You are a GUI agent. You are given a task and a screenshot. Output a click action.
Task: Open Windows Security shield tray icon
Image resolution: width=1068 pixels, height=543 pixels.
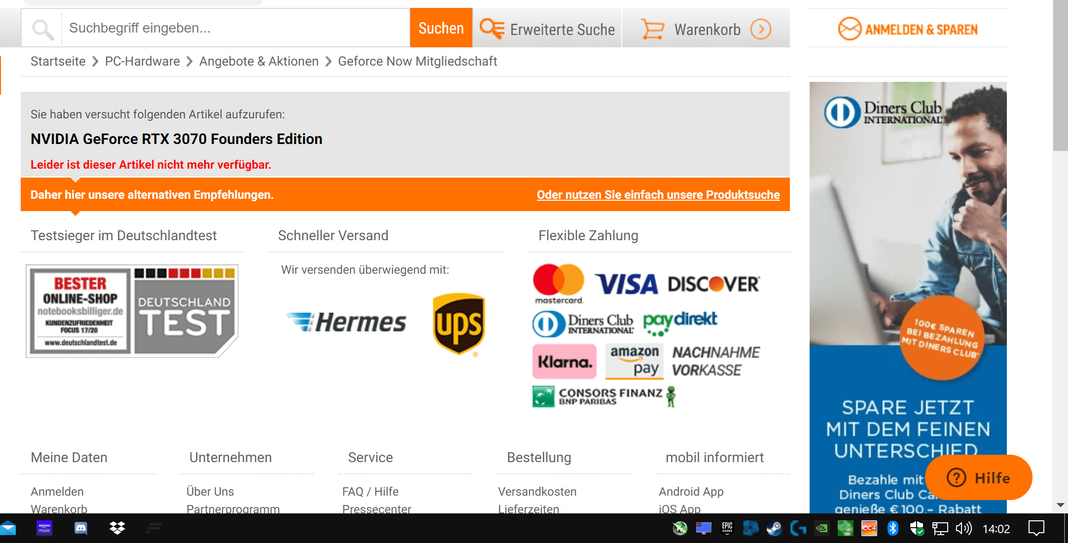[x=917, y=529]
